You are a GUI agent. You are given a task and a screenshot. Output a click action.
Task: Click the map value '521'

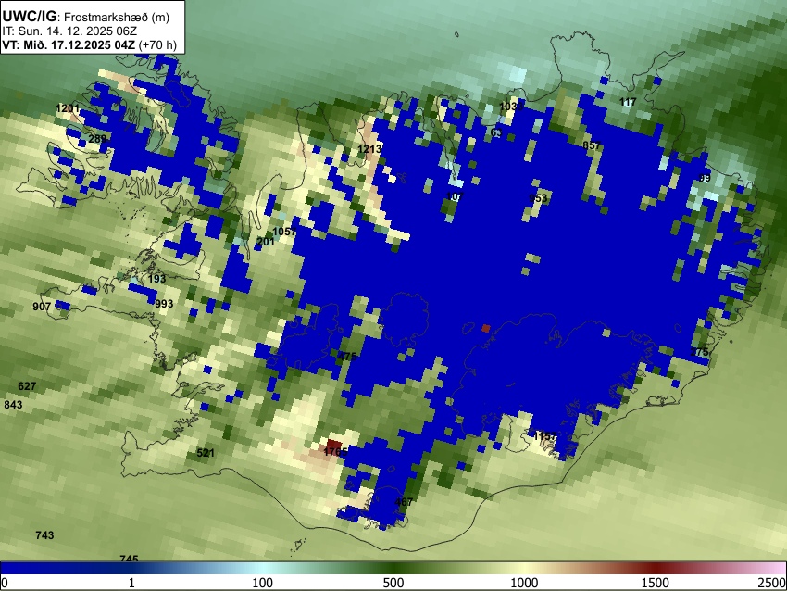[x=206, y=453]
